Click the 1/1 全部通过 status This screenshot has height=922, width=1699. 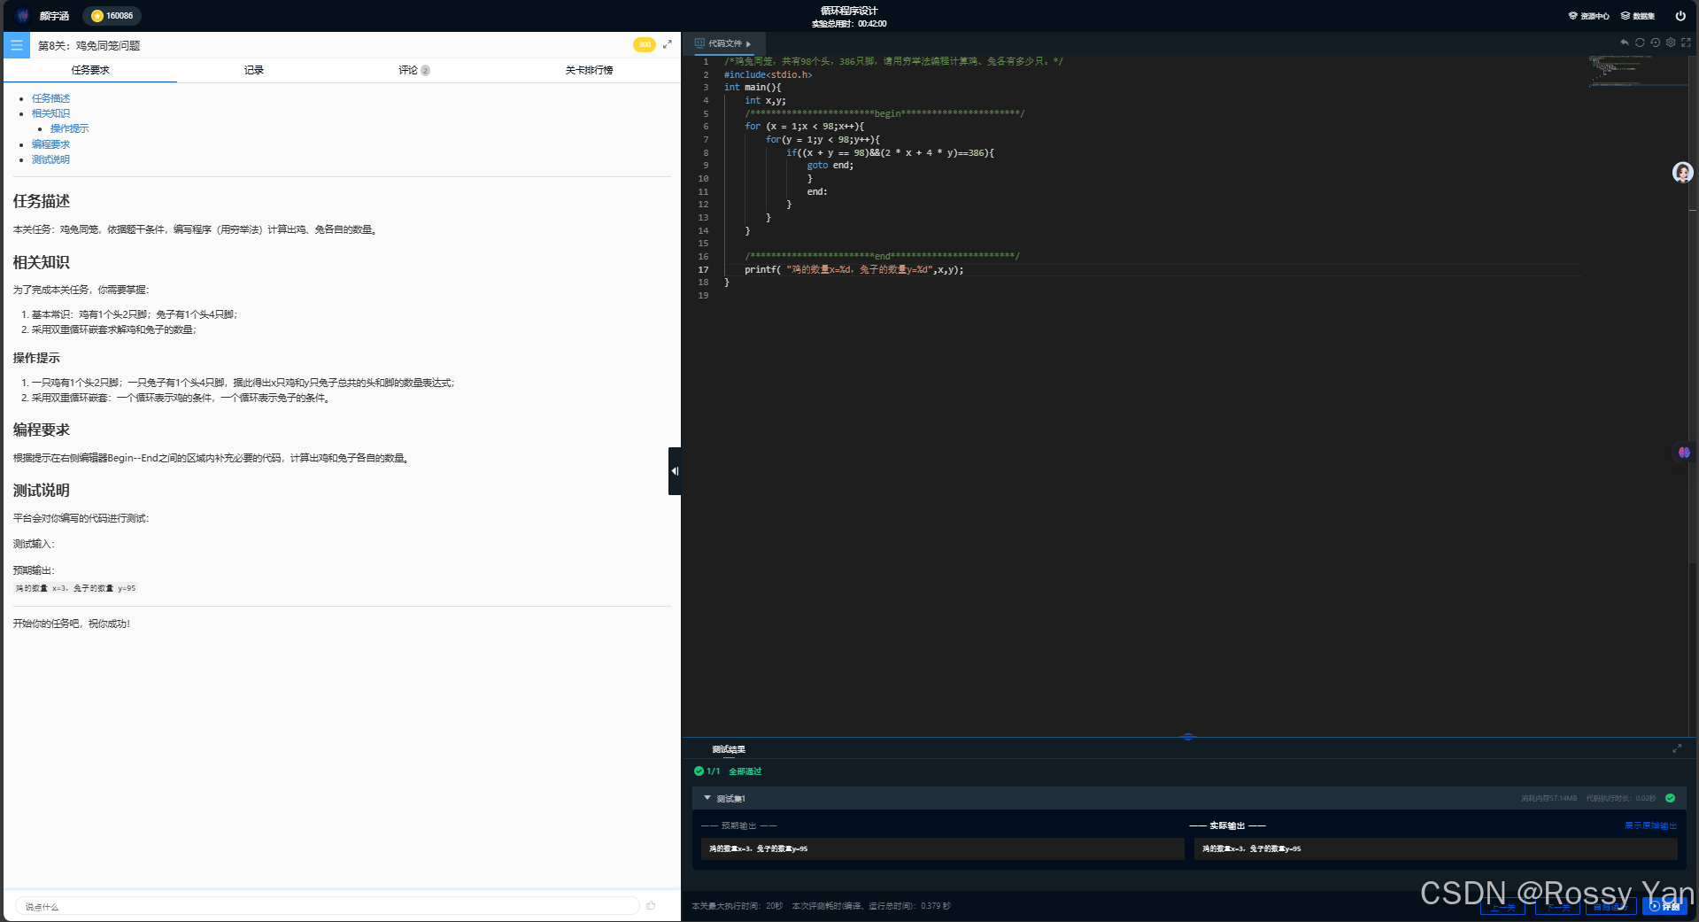point(728,771)
